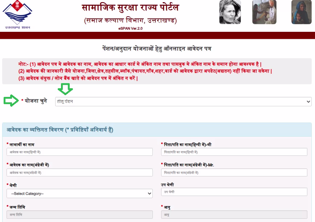Screen dimensions: 315x222
Task: Click the सामाजिक सुरक्षा राज्य पोर्टल title
Action: (x=130, y=8)
